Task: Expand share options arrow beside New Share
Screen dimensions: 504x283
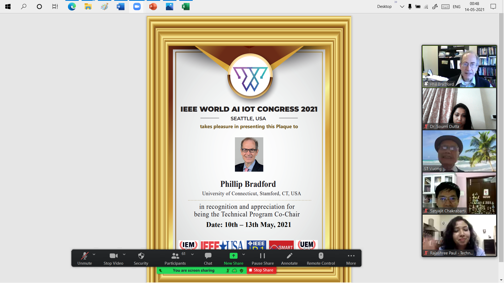Action: point(244,254)
